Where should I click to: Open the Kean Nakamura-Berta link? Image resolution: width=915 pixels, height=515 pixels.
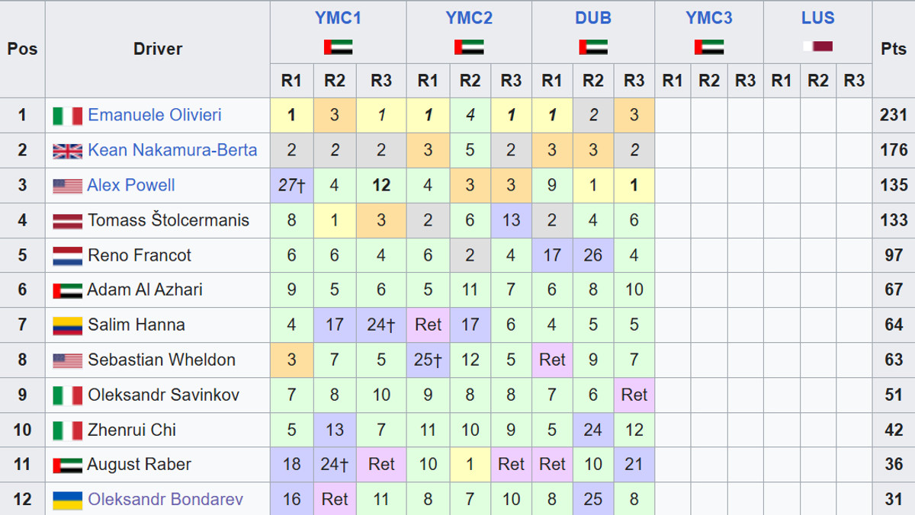point(172,150)
